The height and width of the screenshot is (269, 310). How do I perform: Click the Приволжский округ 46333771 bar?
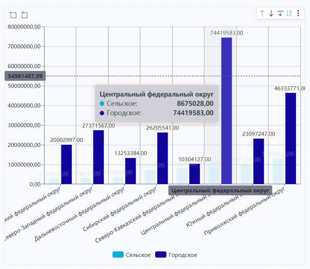(x=291, y=138)
